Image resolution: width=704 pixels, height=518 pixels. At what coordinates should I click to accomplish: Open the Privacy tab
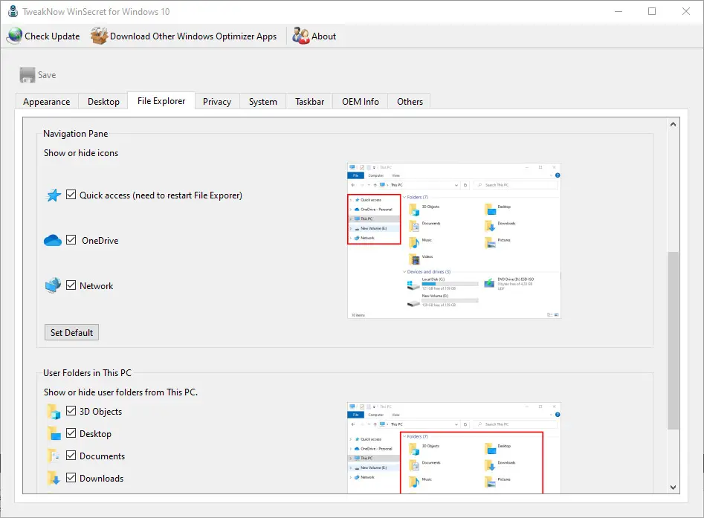[x=217, y=102]
